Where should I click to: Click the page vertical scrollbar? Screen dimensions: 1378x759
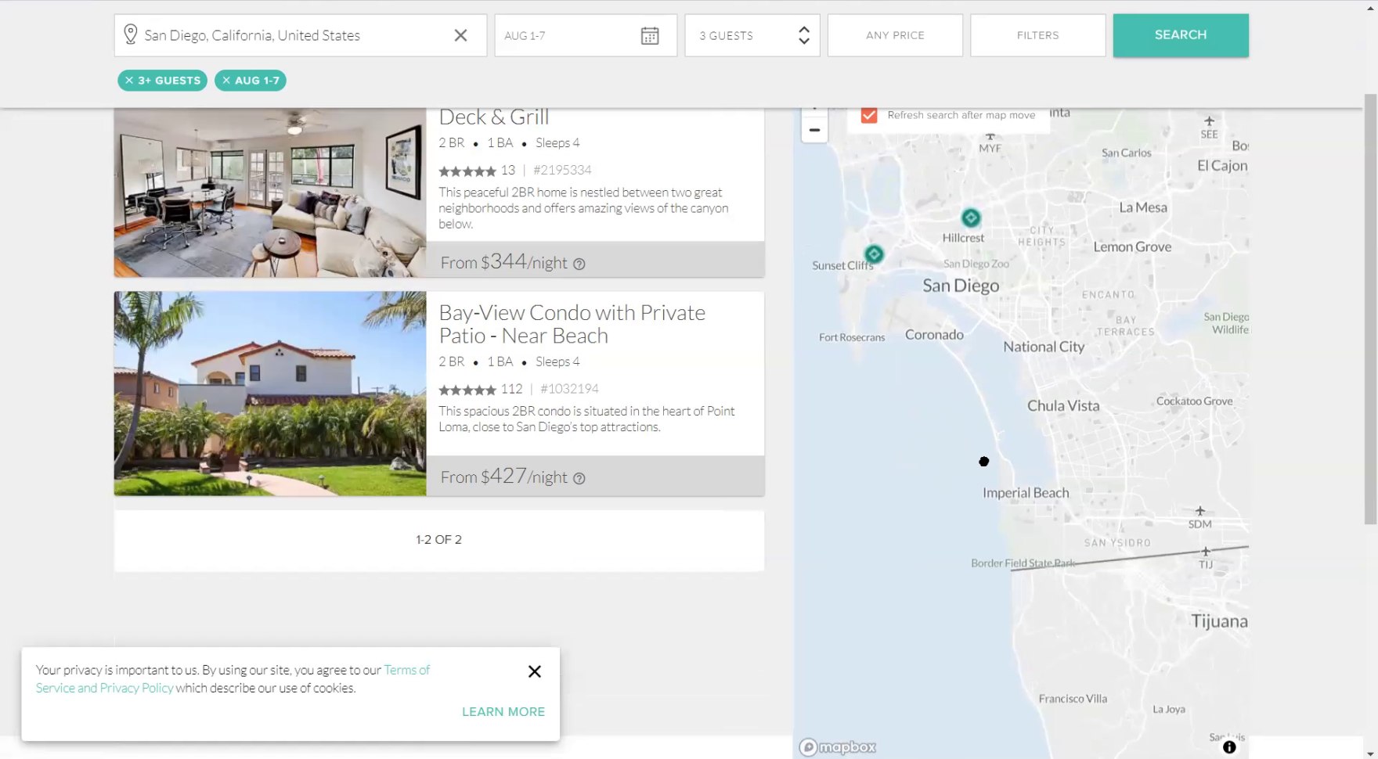[1369, 313]
